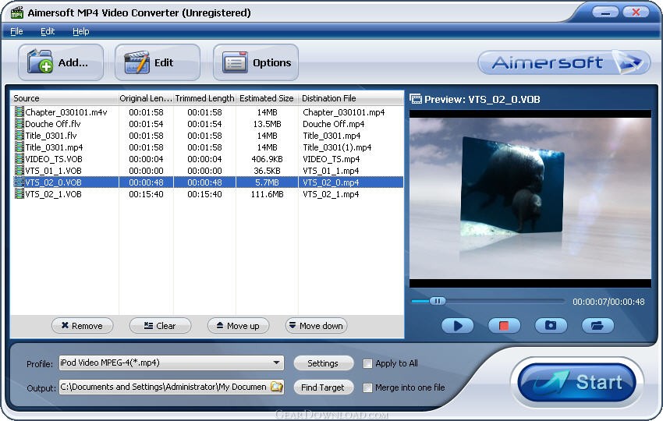The image size is (663, 421).
Task: Click the preview seek slider handle
Action: pos(438,301)
